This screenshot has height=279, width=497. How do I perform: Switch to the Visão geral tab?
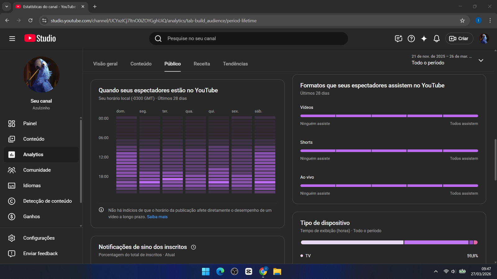tap(105, 64)
